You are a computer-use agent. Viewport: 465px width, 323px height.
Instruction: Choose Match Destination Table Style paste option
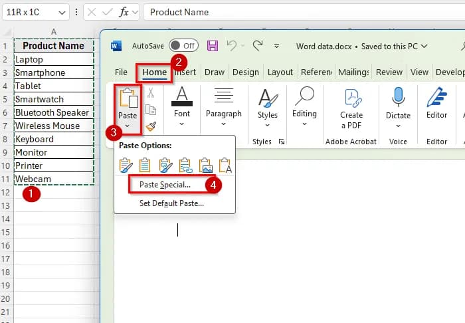[x=145, y=165]
